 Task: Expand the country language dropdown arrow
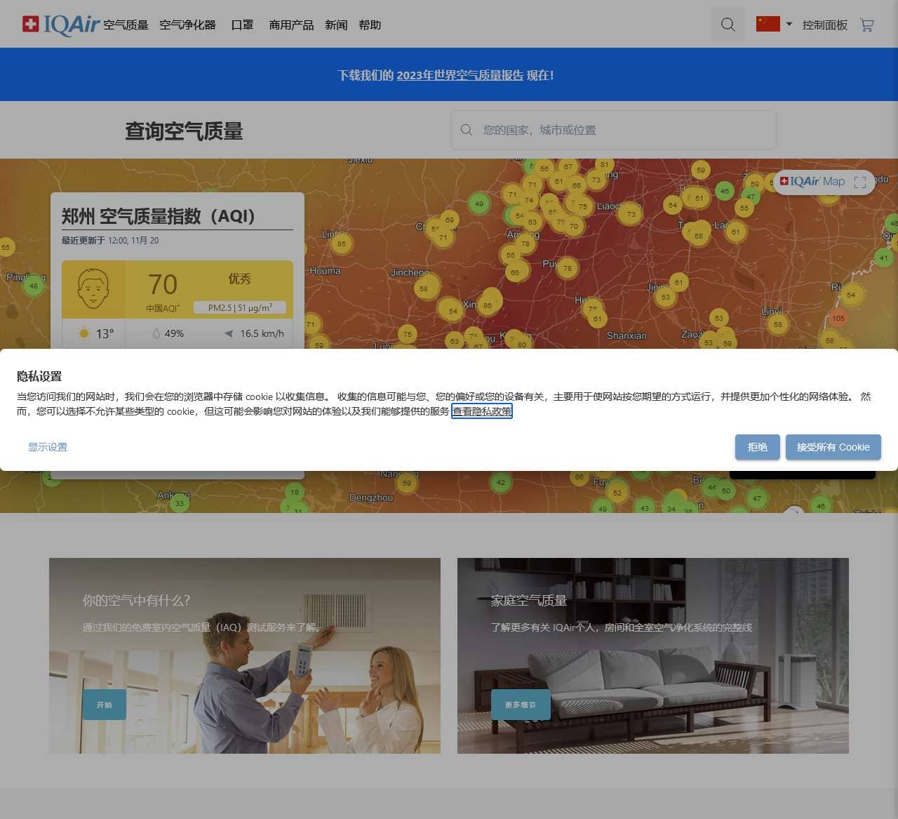point(789,24)
